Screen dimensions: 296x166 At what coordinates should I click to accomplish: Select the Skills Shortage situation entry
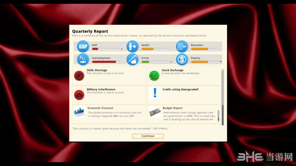109,76
